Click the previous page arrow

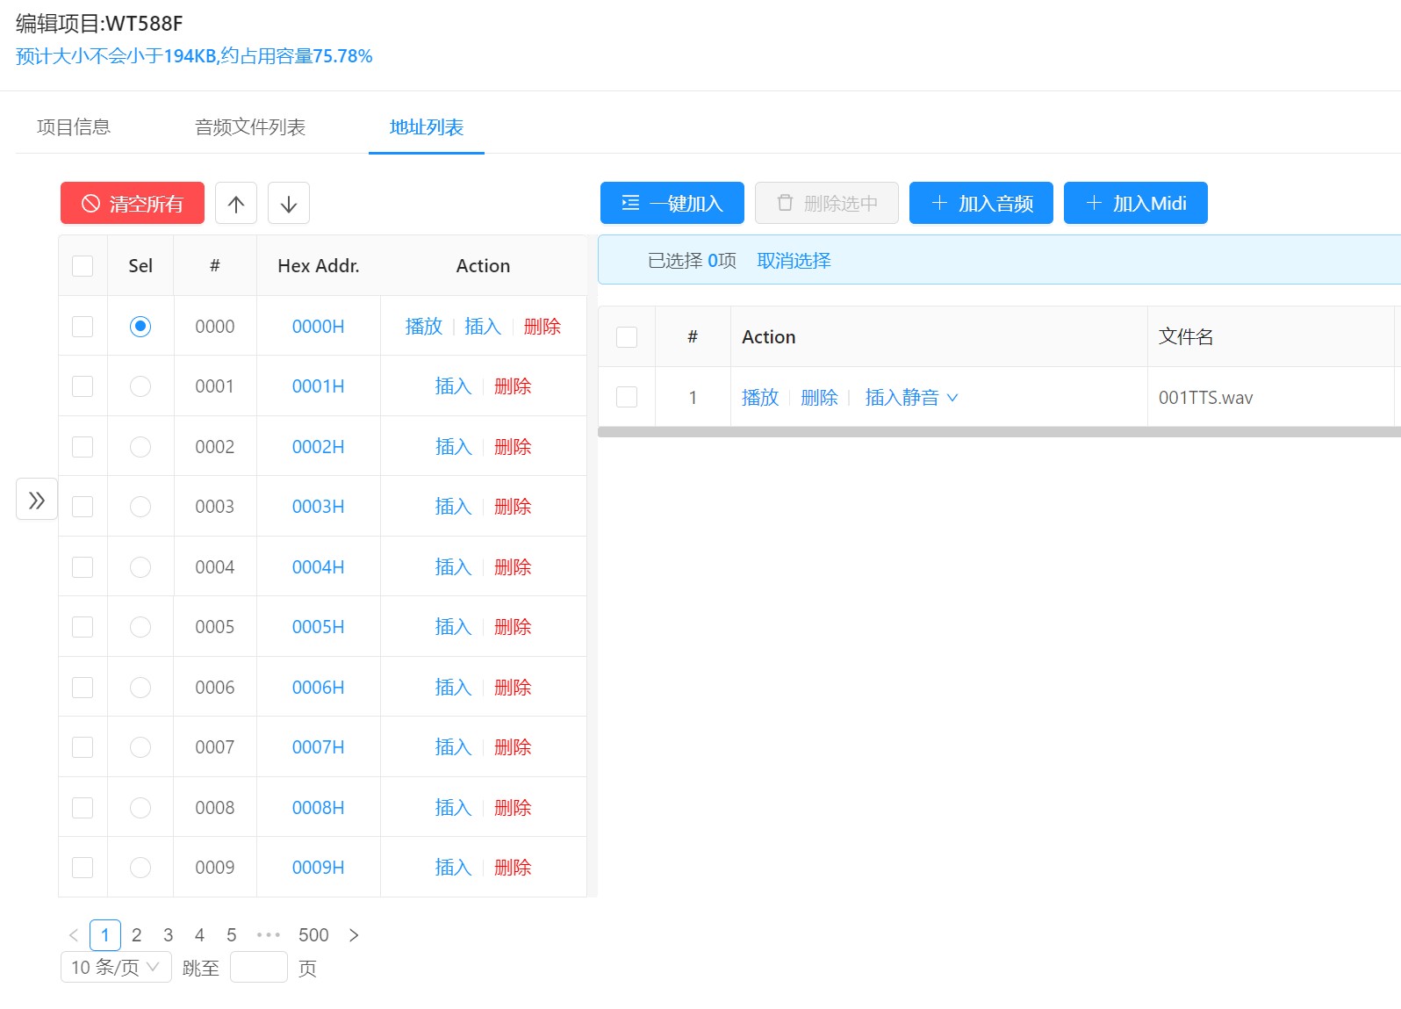[74, 935]
